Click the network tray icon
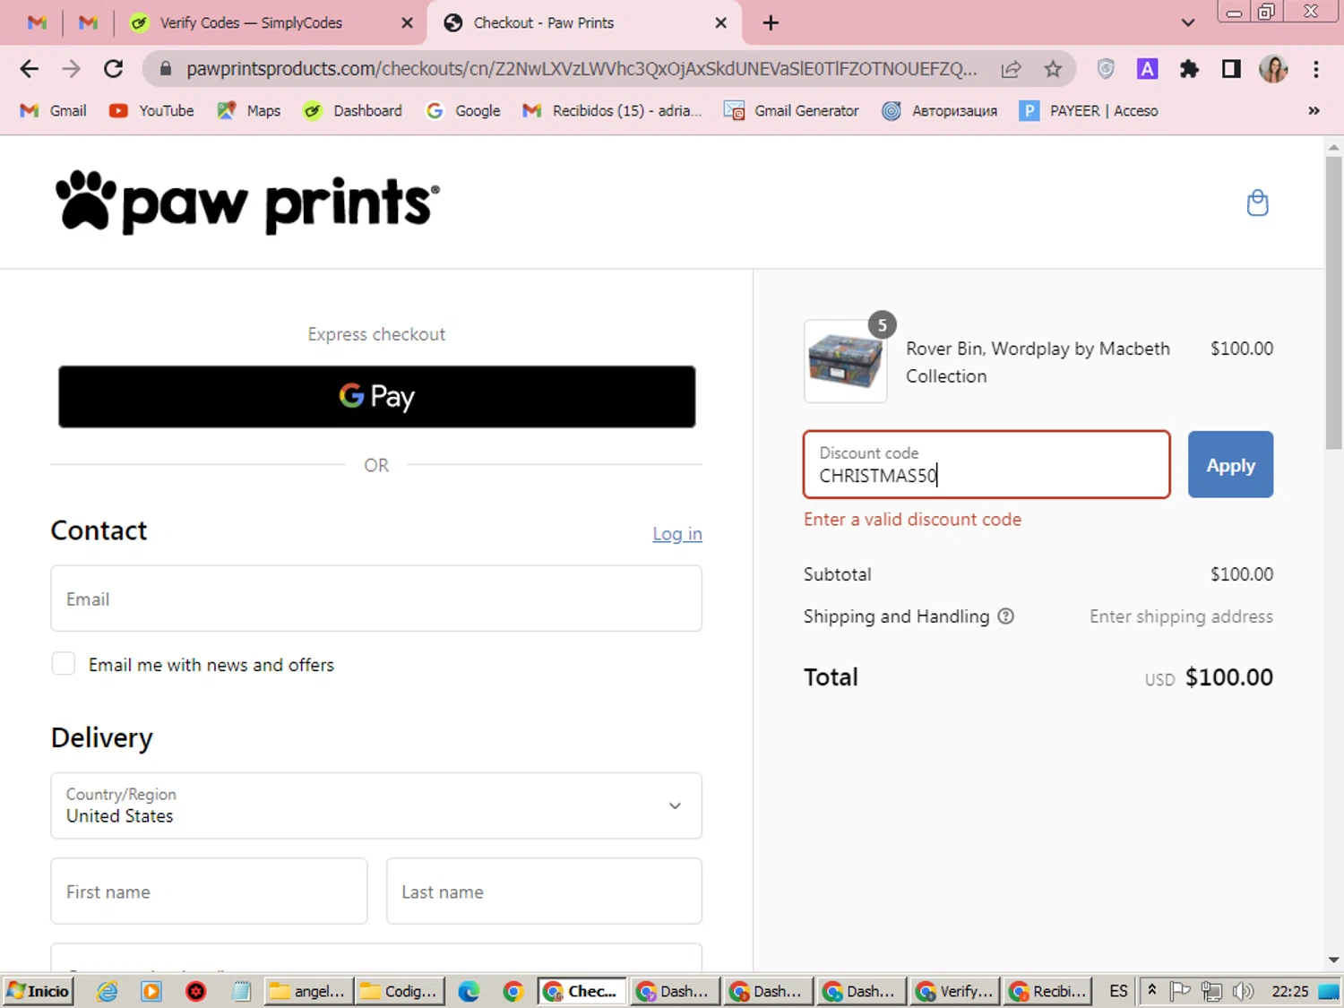 point(1211,991)
